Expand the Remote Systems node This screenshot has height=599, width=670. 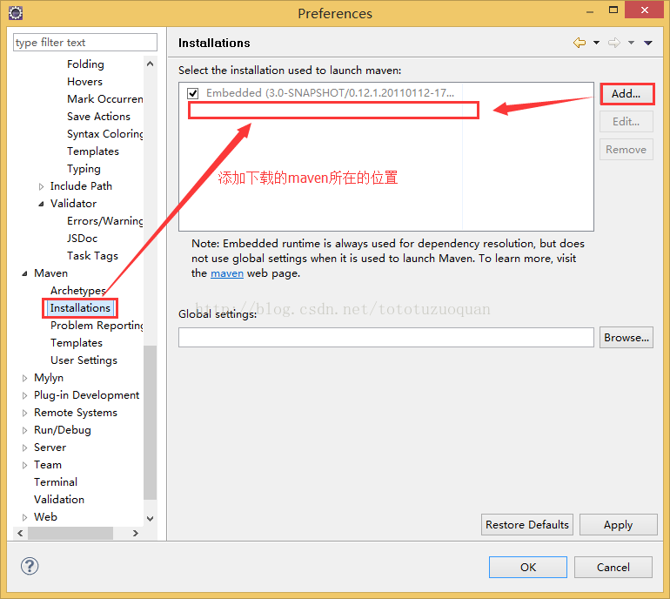point(24,413)
